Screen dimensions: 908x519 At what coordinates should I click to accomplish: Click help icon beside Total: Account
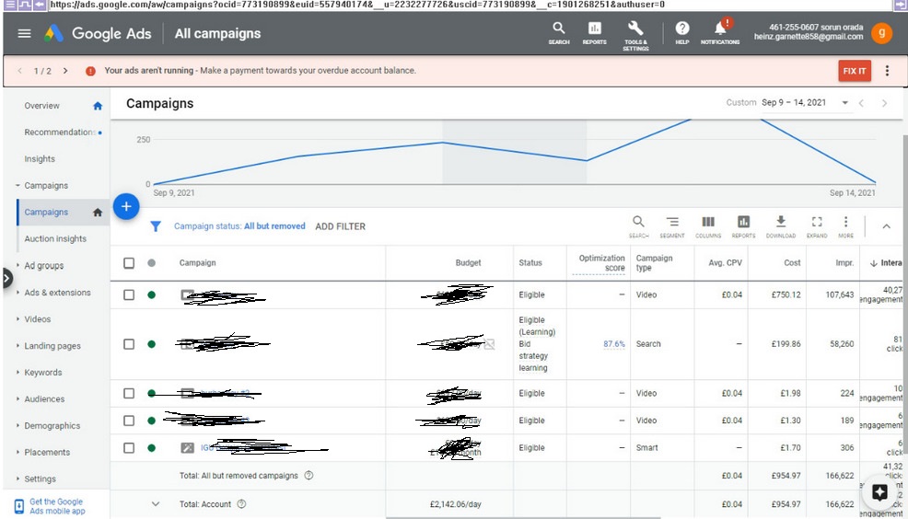(x=241, y=504)
